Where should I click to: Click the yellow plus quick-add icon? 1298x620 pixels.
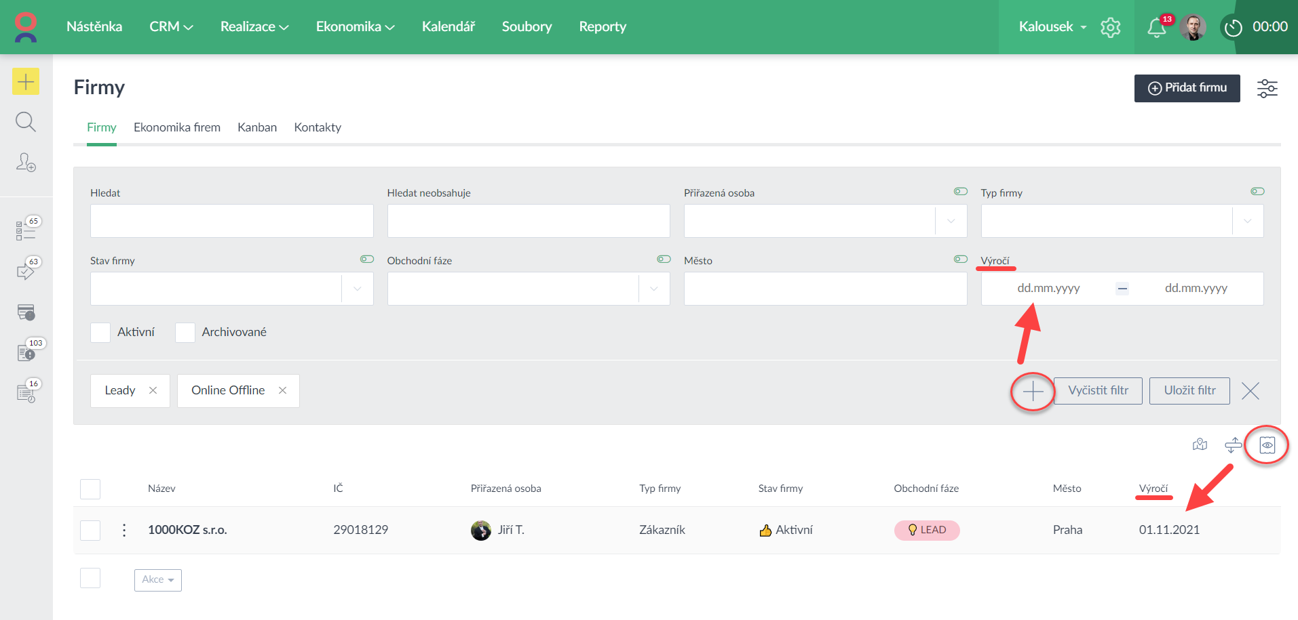26,82
